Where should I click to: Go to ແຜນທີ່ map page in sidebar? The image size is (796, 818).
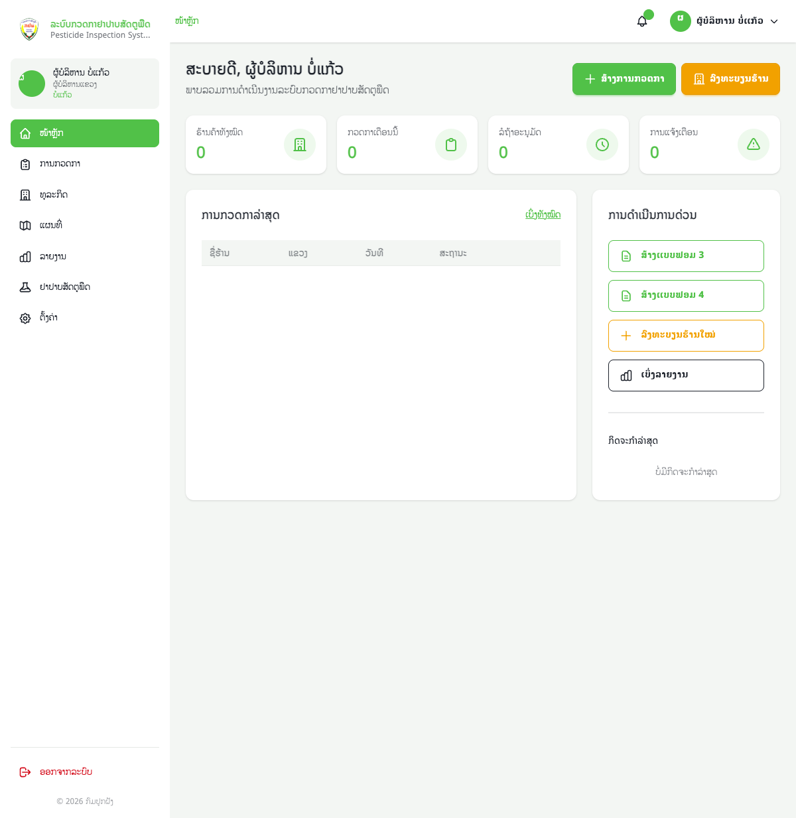click(x=51, y=226)
